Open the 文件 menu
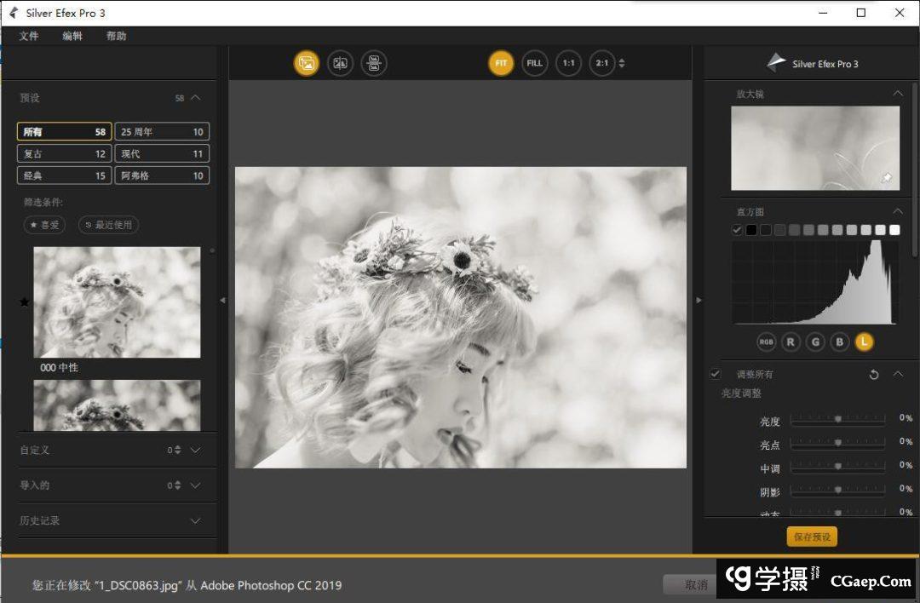Viewport: 920px width, 603px height. click(x=29, y=36)
